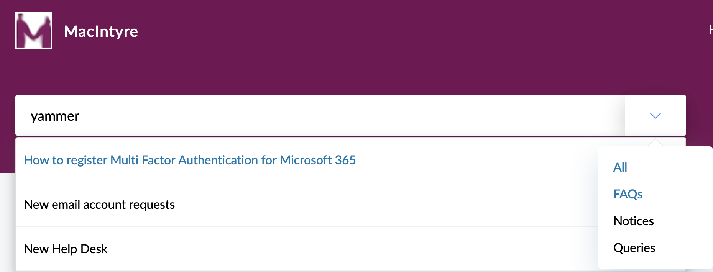Expand the search category chevron
The image size is (713, 272).
tap(655, 116)
